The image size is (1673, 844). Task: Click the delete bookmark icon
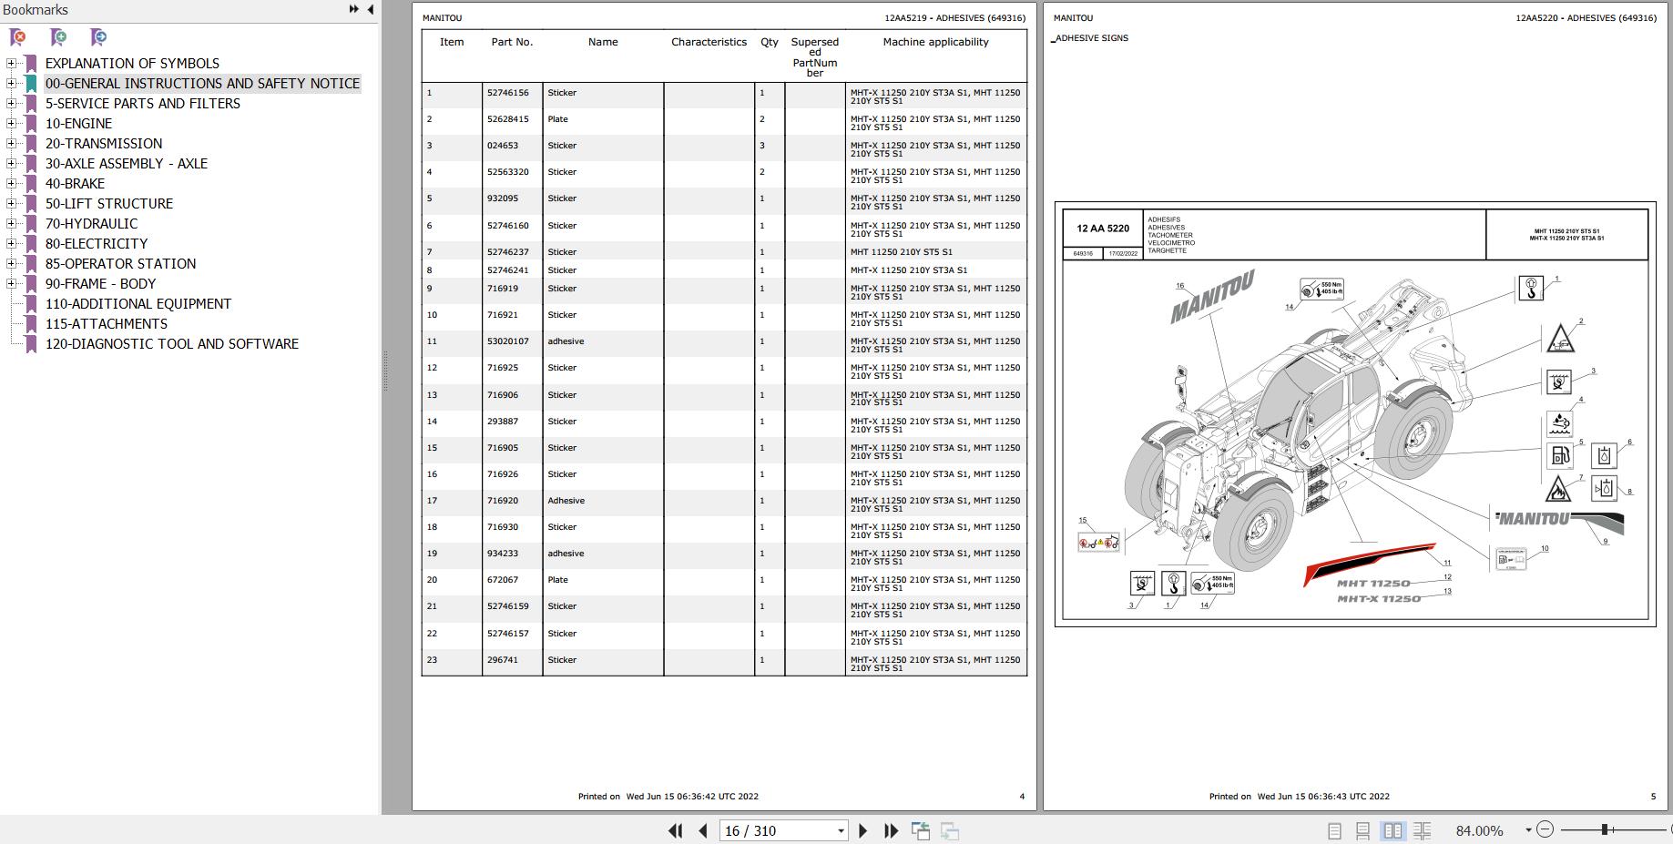click(17, 37)
